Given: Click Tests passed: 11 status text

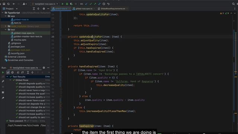Looking at the screenshot, I should 17,121.
